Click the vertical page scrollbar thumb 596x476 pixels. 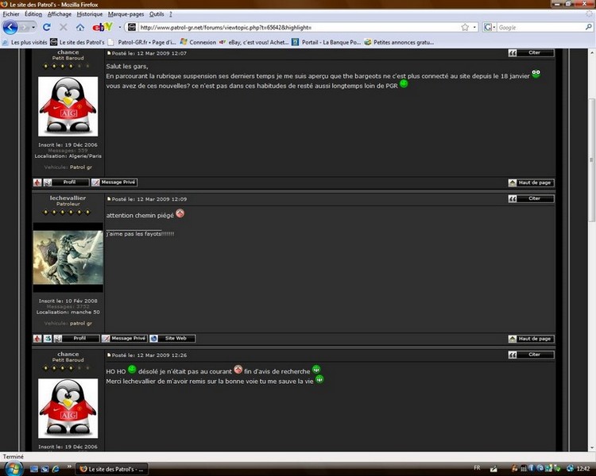592,159
